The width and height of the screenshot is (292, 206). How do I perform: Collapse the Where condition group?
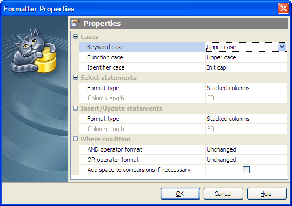point(75,139)
